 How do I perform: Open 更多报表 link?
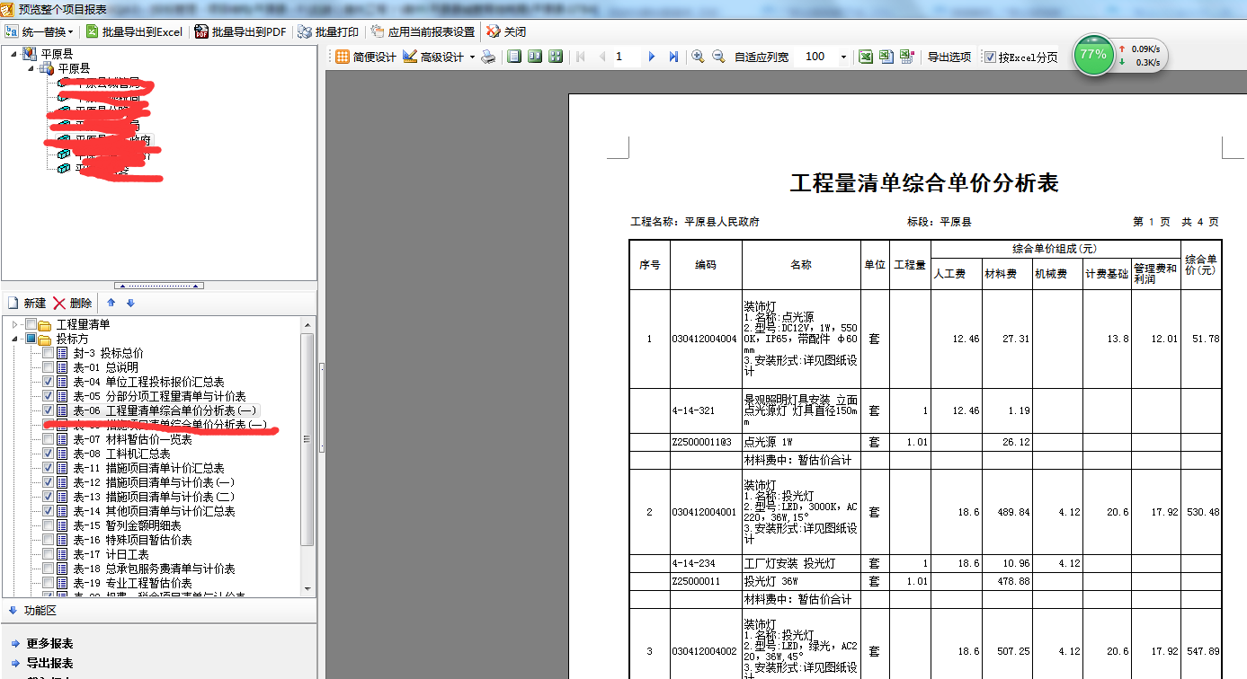[49, 643]
